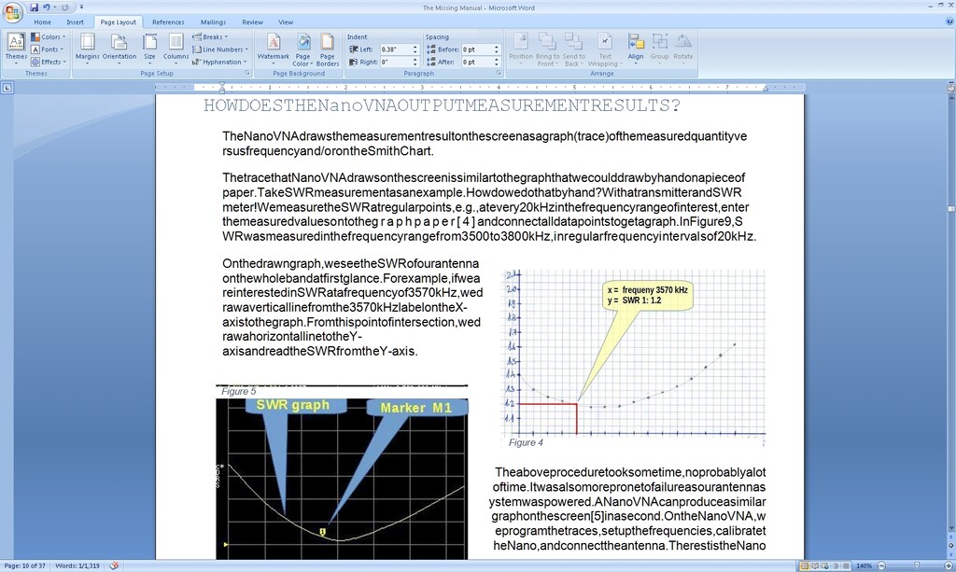Click Bring to Front
This screenshot has height=572, width=956.
tap(547, 49)
